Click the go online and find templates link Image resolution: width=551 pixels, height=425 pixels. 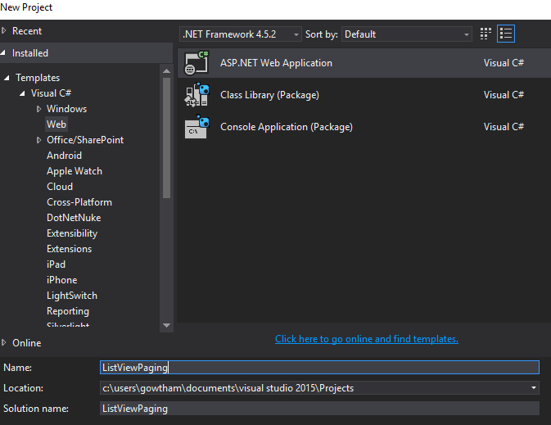coord(366,339)
